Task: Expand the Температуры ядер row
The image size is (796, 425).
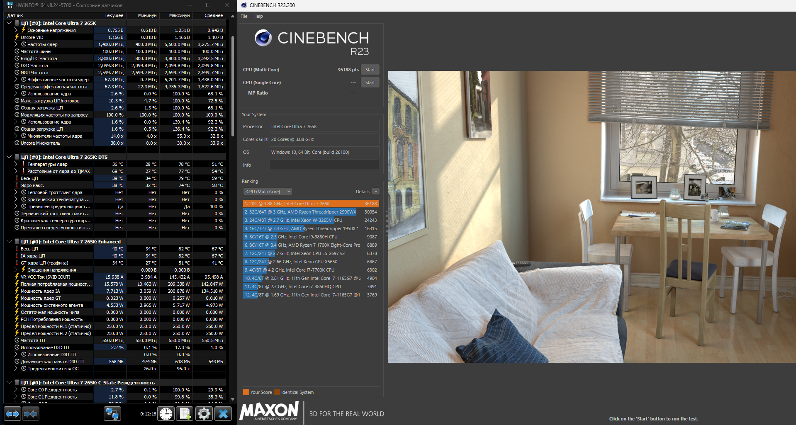Action: pyautogui.click(x=16, y=164)
